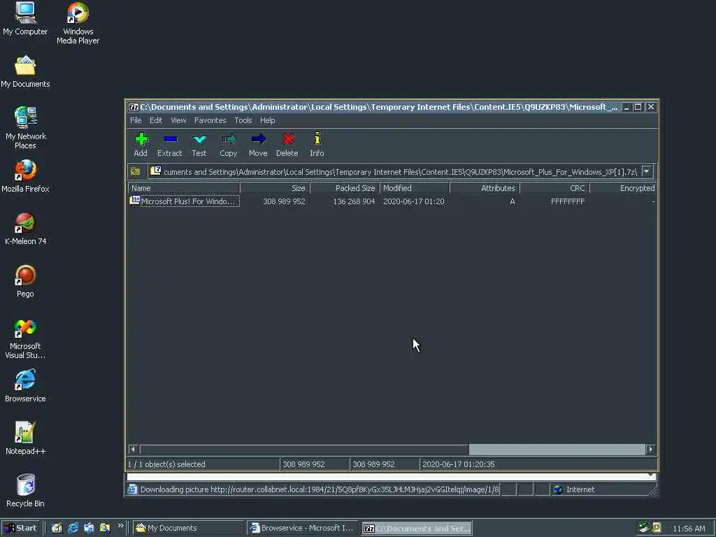Click the CRC value FFFFFFFF
Viewport: 716px width, 537px height.
click(568, 201)
